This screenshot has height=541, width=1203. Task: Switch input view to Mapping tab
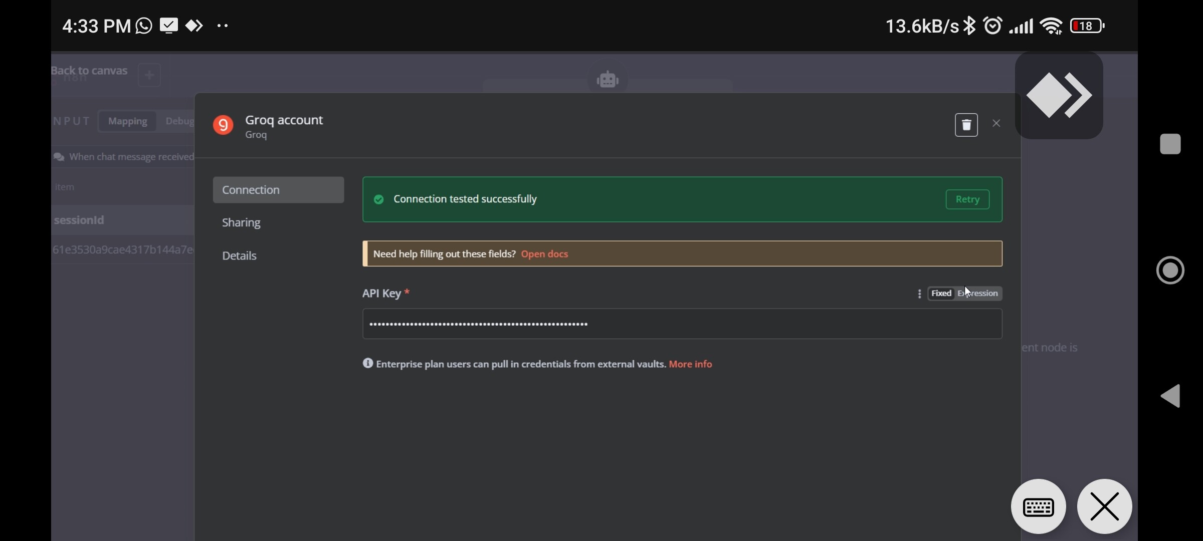(127, 121)
